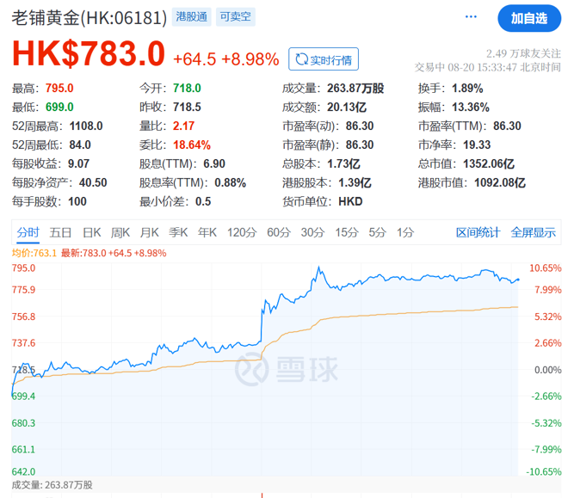
Task: Click the 最小价差 value 0.5
Action: click(x=203, y=202)
